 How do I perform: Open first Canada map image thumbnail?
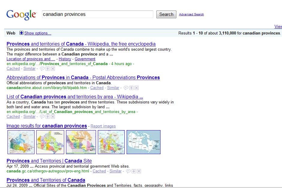tap(21, 142)
